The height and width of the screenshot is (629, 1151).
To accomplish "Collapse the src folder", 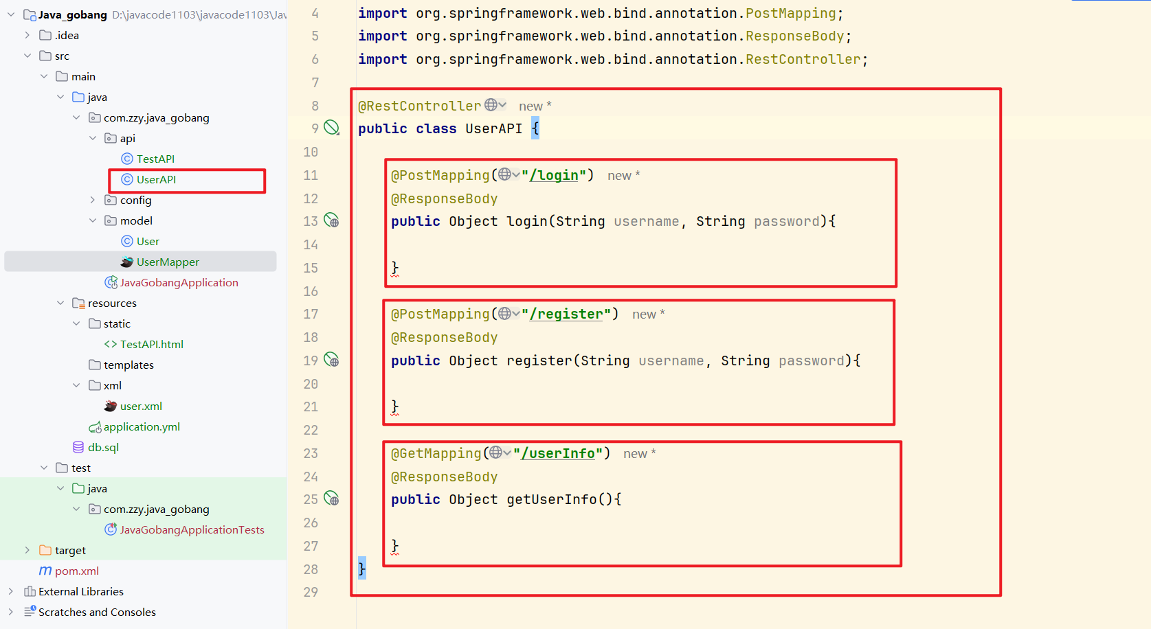I will click(x=27, y=56).
